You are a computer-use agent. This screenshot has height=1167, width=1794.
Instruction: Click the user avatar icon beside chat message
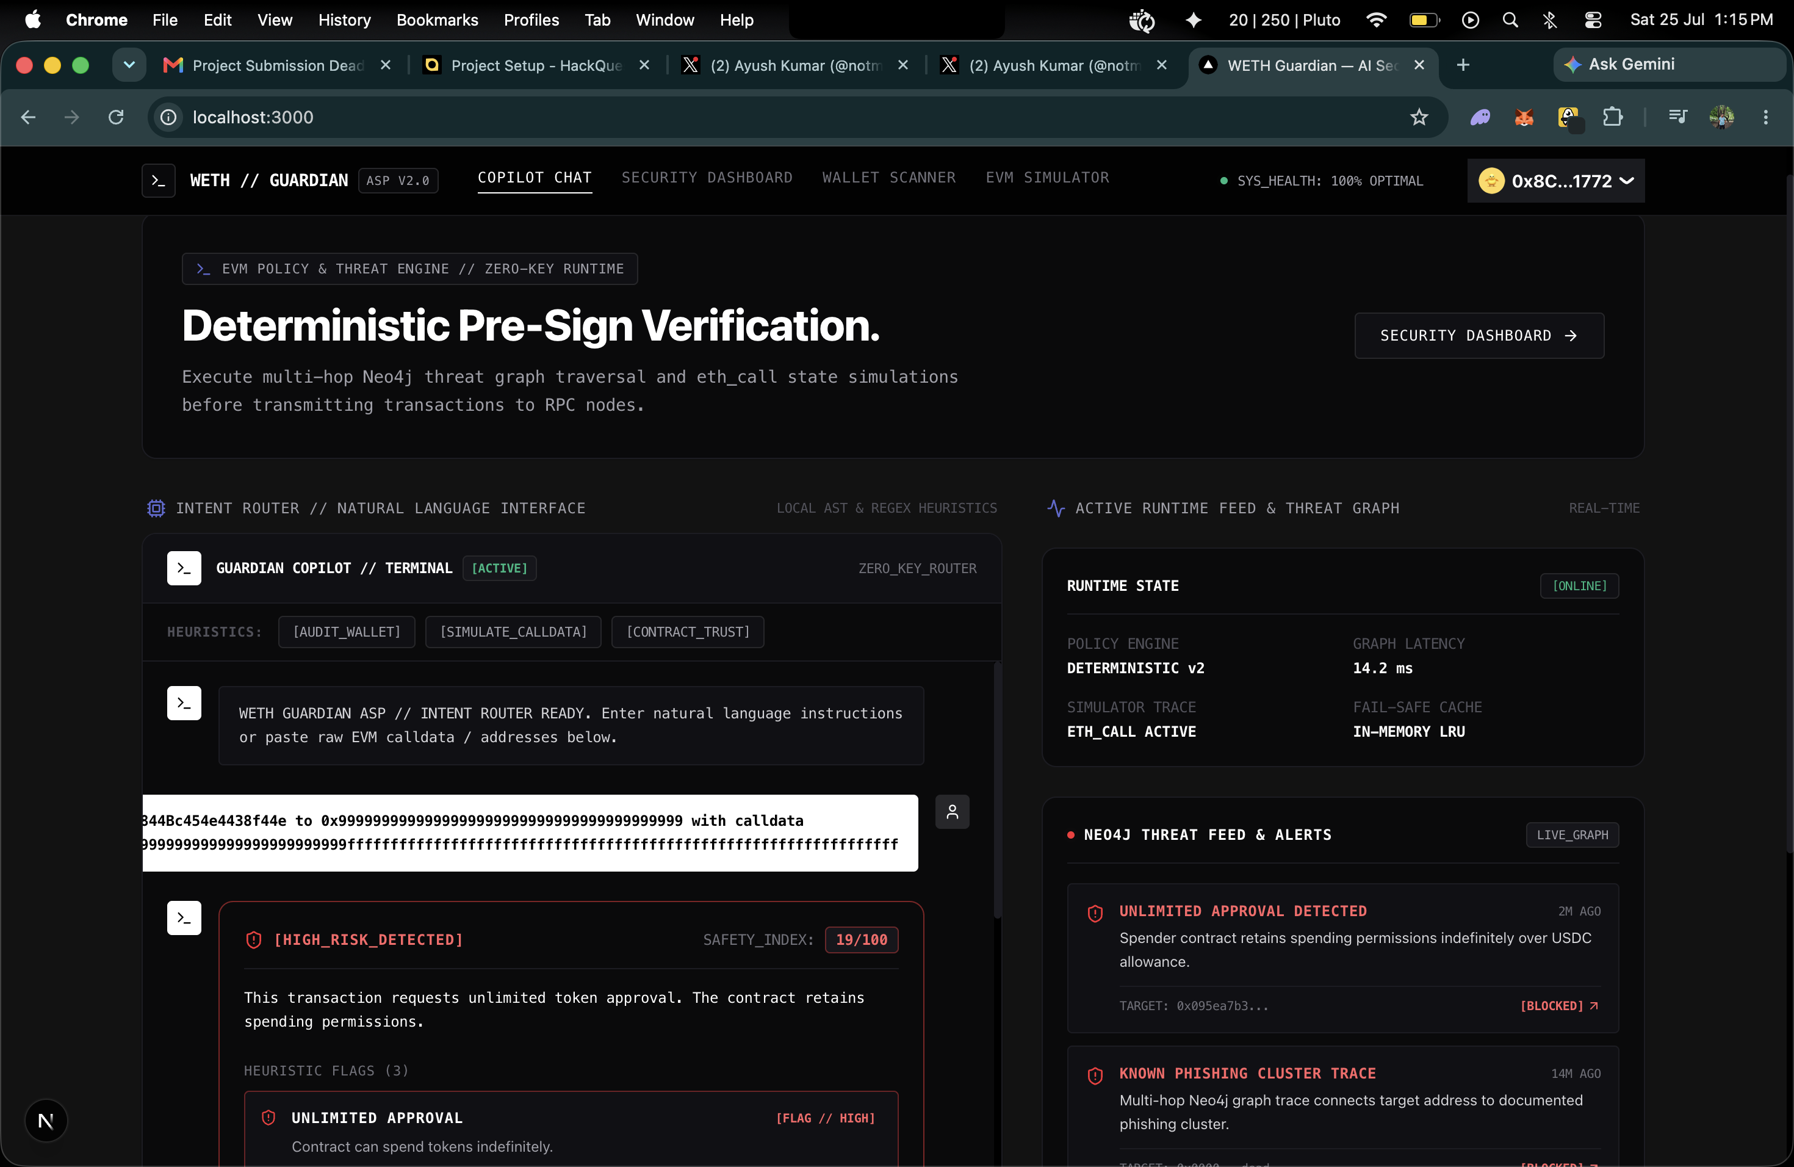pos(952,812)
